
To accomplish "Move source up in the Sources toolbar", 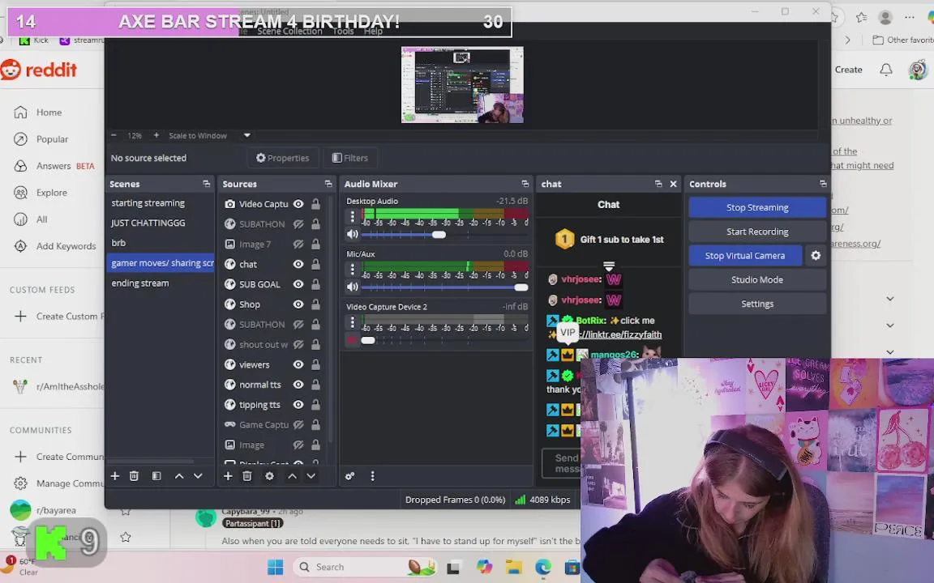I will [292, 476].
